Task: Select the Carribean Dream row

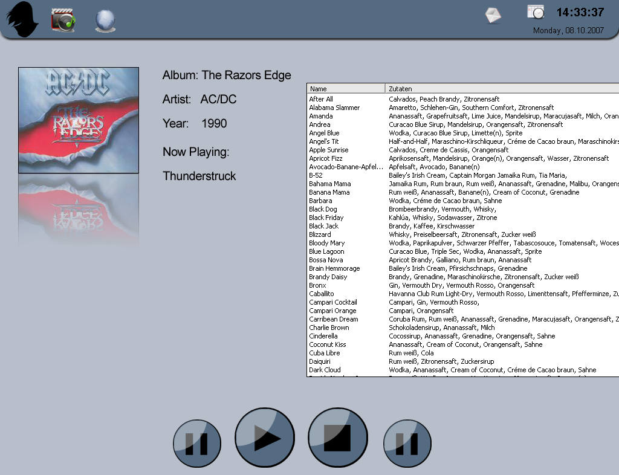Action: (463, 319)
